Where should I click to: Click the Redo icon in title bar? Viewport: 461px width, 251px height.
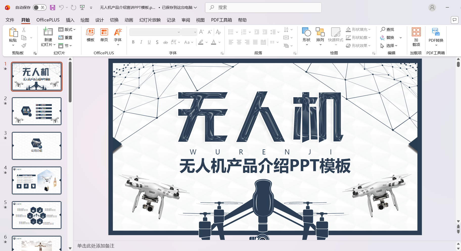(x=74, y=8)
